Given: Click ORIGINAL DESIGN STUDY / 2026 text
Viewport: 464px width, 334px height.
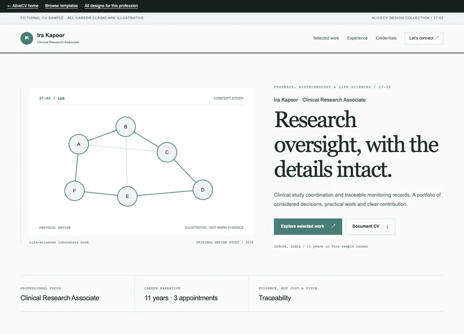Looking at the screenshot, I should click(224, 242).
